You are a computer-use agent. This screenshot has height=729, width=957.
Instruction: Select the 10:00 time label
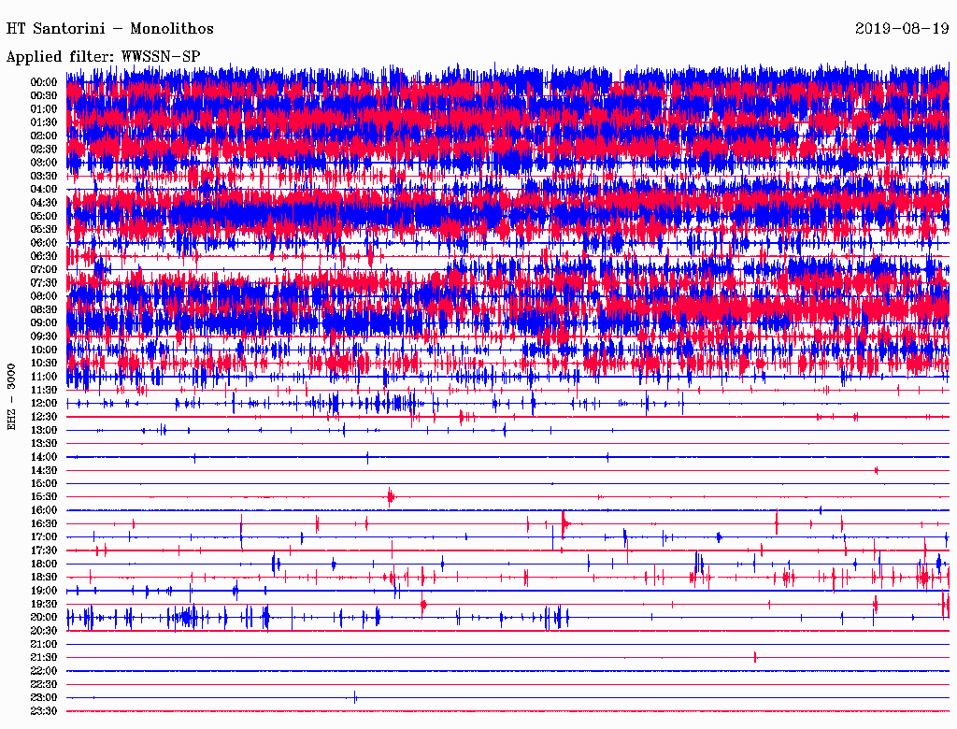tap(44, 350)
